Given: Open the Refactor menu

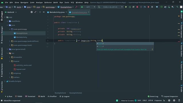Looking at the screenshot, I should point(48,3).
